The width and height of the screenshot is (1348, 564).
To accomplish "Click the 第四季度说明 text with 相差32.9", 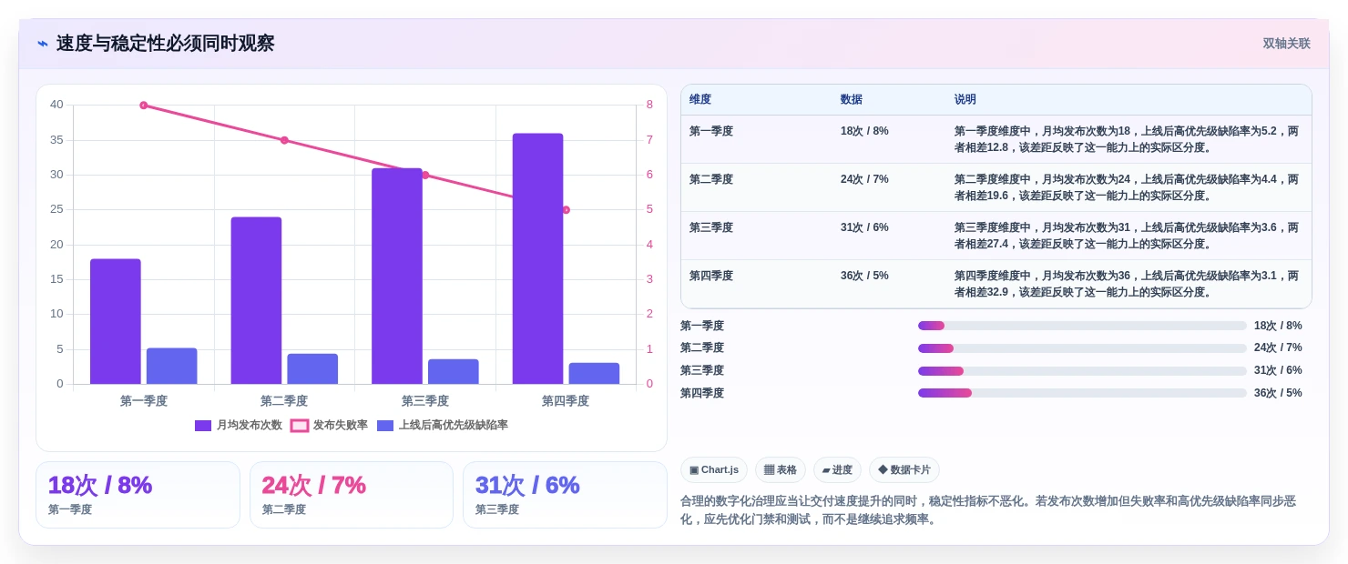I will pos(1127,284).
